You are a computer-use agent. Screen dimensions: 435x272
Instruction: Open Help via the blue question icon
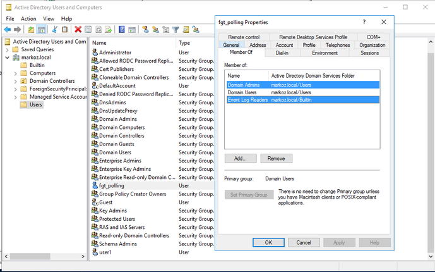(121, 30)
